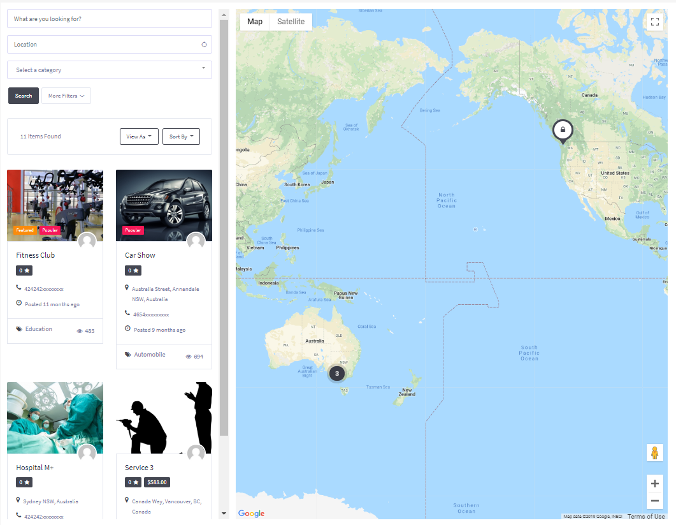Open the Education category link

pos(39,329)
